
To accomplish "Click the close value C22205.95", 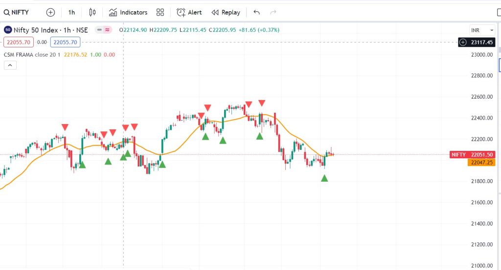I will 223,30.
